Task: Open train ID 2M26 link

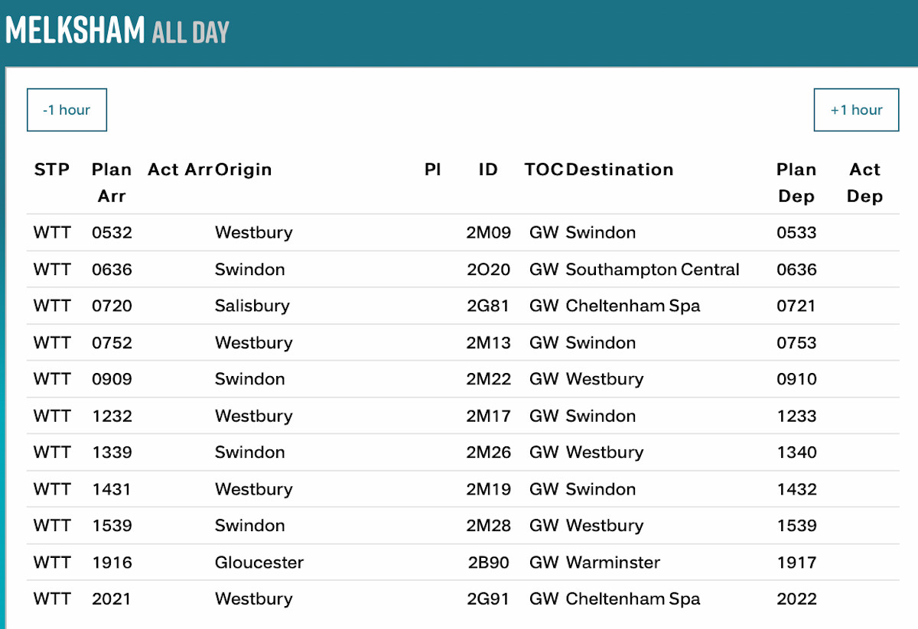Action: click(x=488, y=452)
